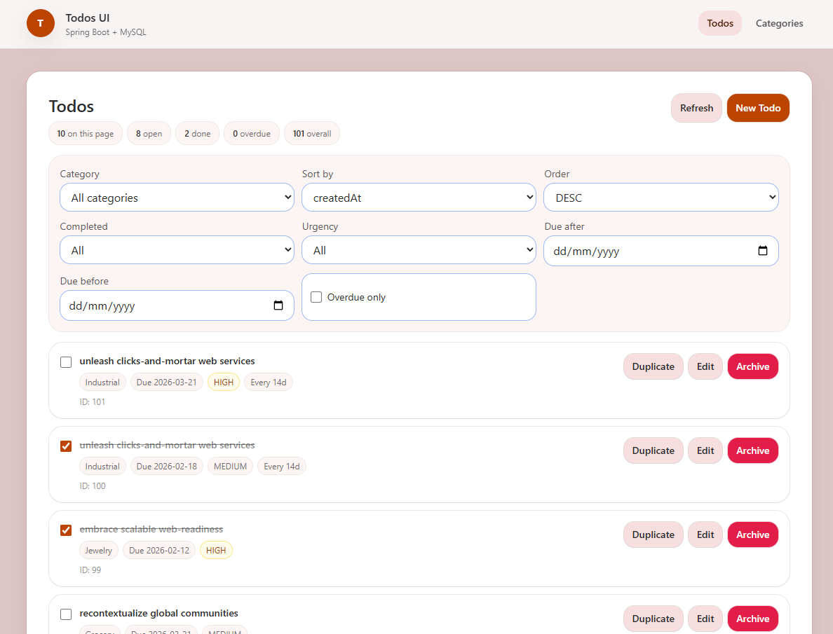Archive todo ID 101
Screen dimensions: 833x634
click(x=753, y=366)
